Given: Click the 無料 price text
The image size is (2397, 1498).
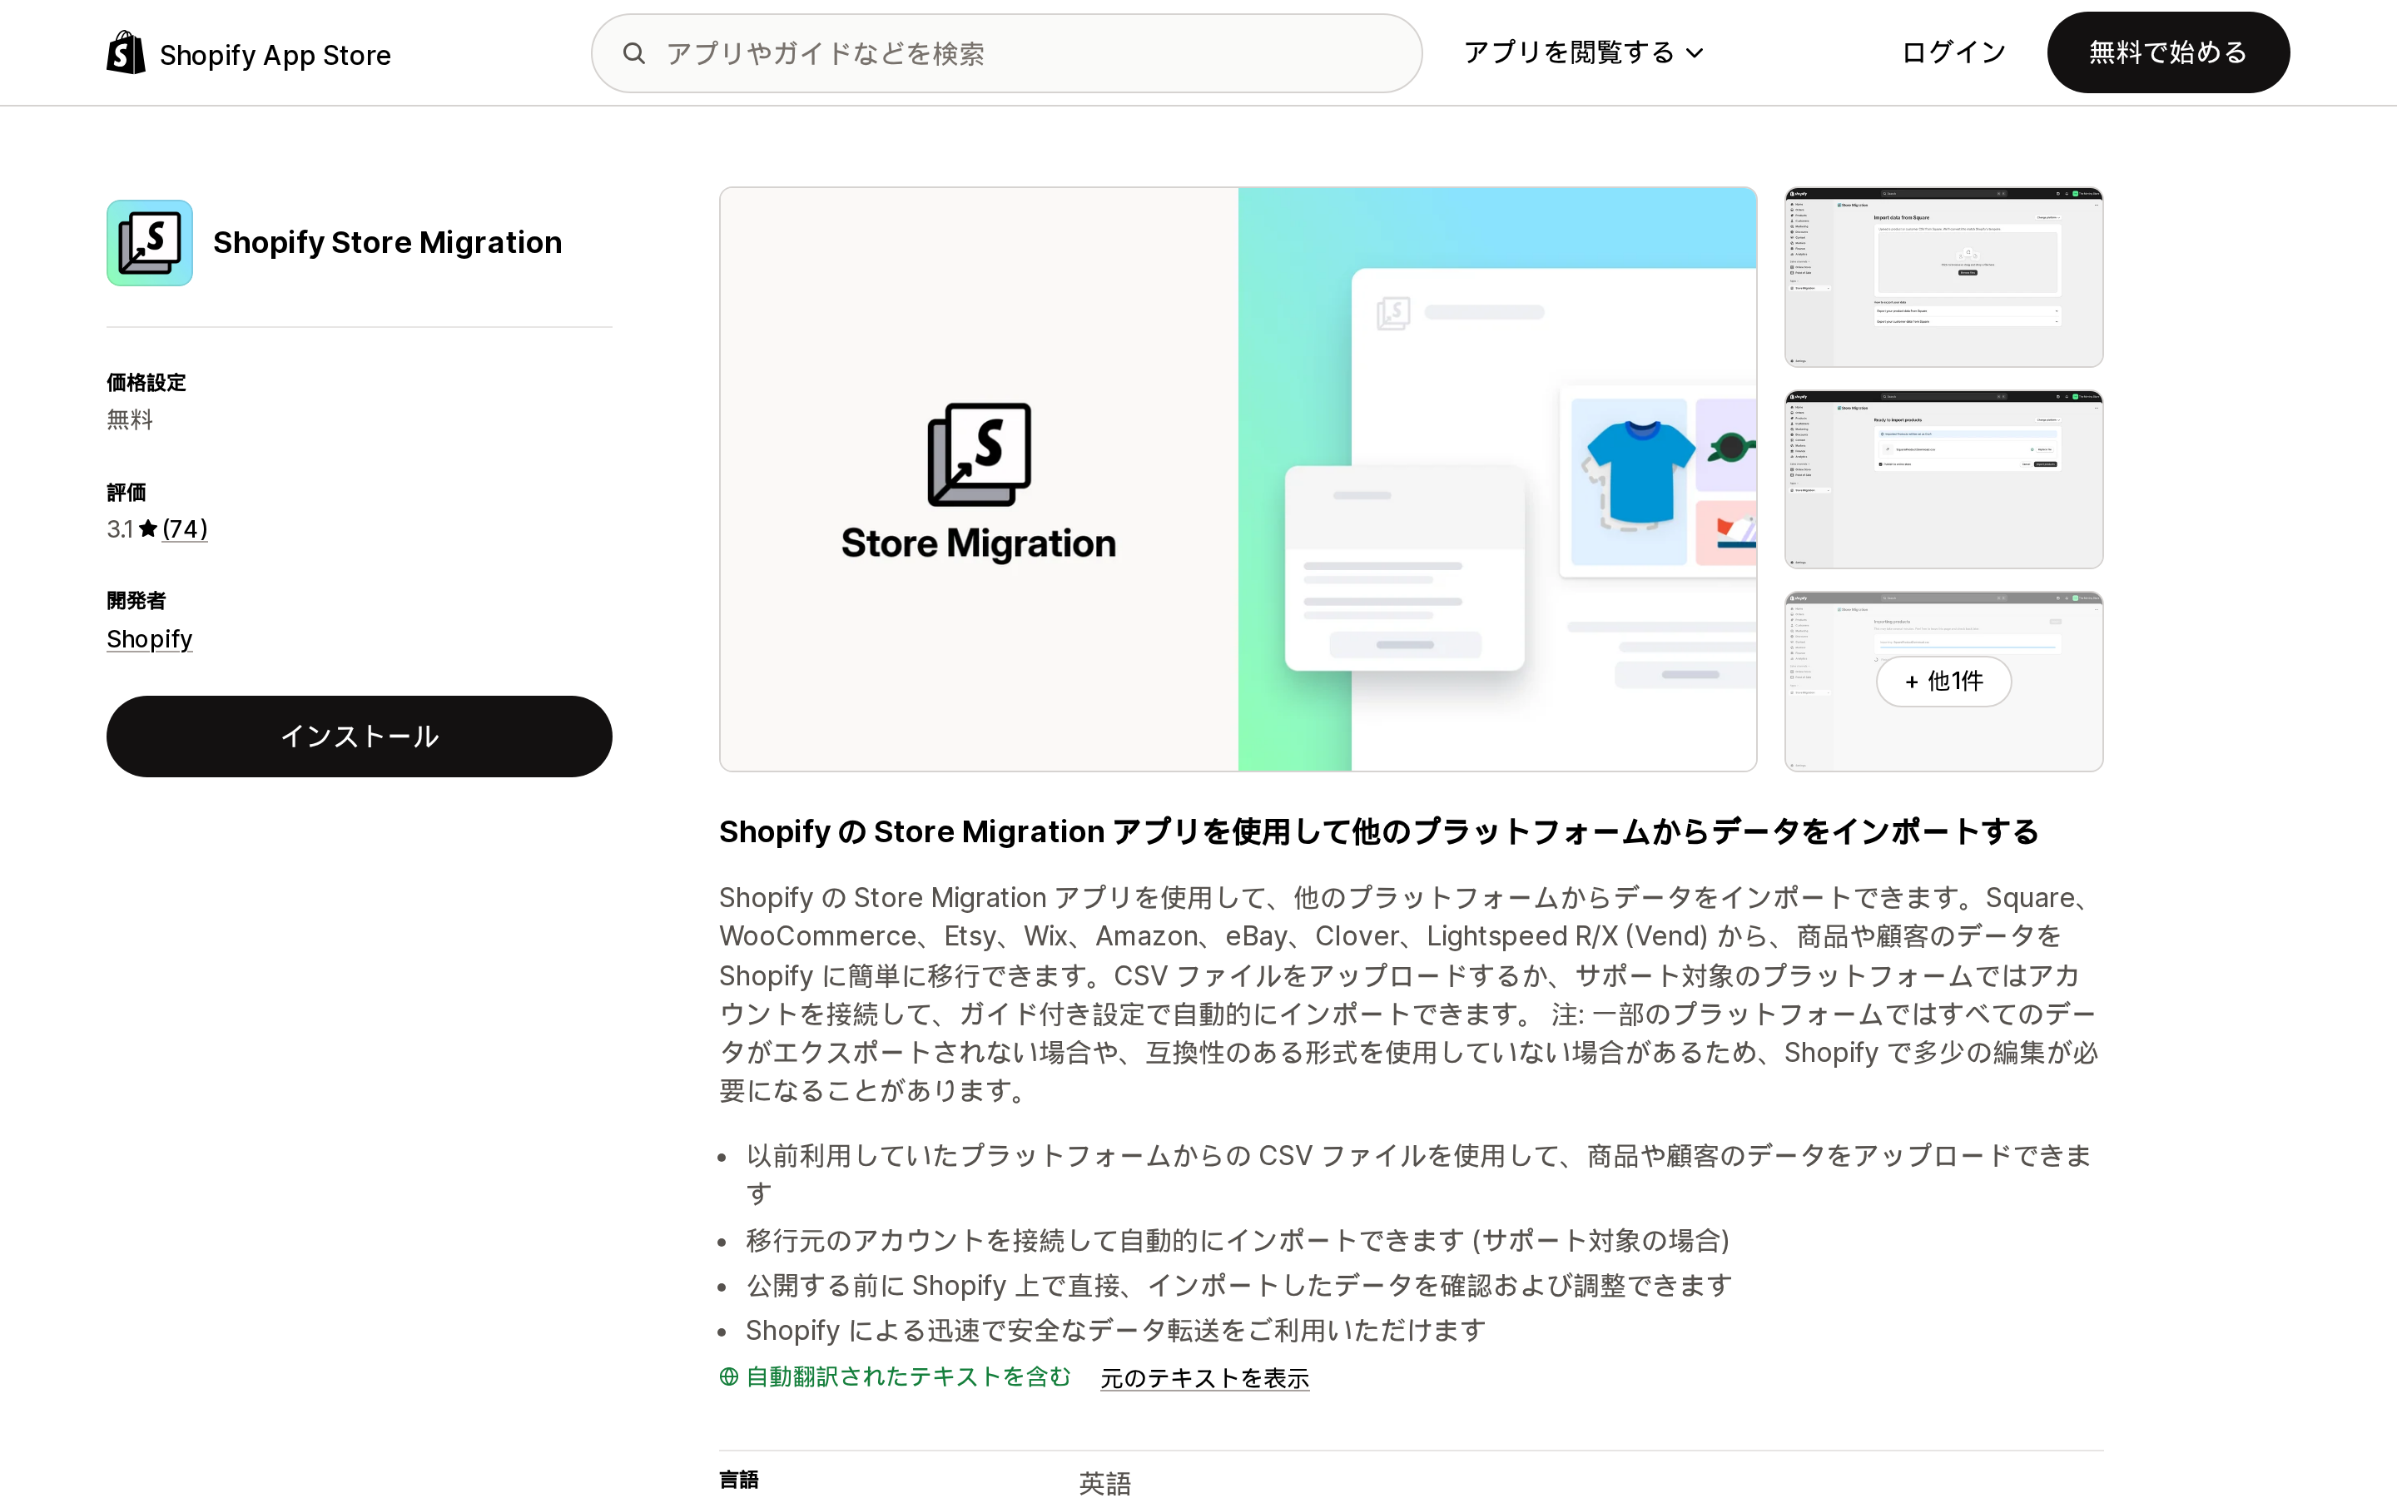Looking at the screenshot, I should [130, 420].
